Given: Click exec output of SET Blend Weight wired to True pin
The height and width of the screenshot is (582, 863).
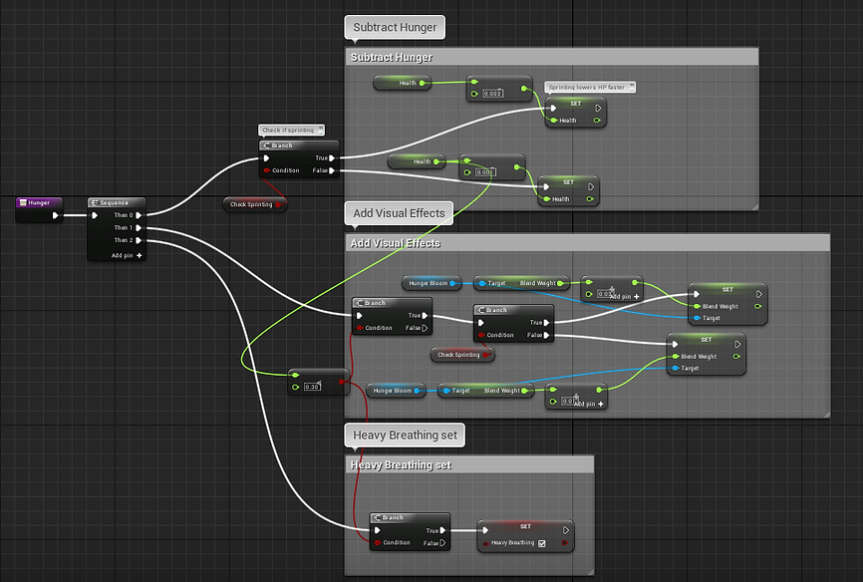Looking at the screenshot, I should pyautogui.click(x=759, y=294).
